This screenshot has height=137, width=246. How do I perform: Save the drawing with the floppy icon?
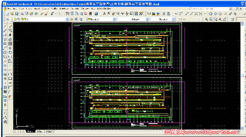pyautogui.click(x=17, y=14)
